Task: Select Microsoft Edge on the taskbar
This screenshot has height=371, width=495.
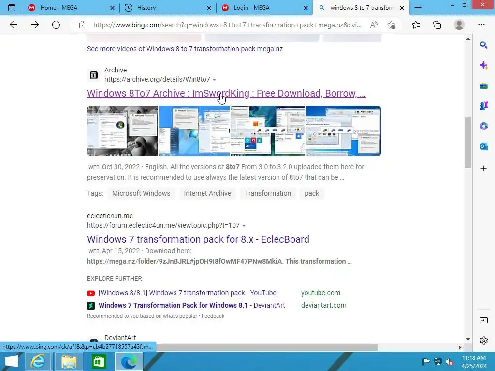Action: (129, 361)
